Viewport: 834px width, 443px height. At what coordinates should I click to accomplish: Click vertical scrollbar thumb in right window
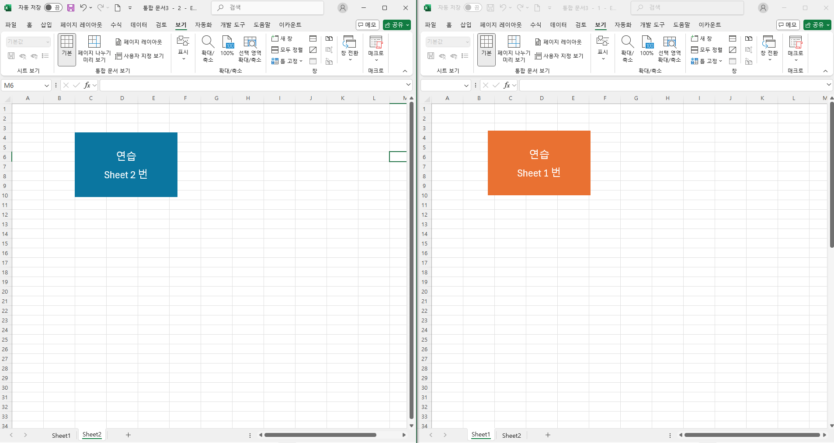coord(832,175)
